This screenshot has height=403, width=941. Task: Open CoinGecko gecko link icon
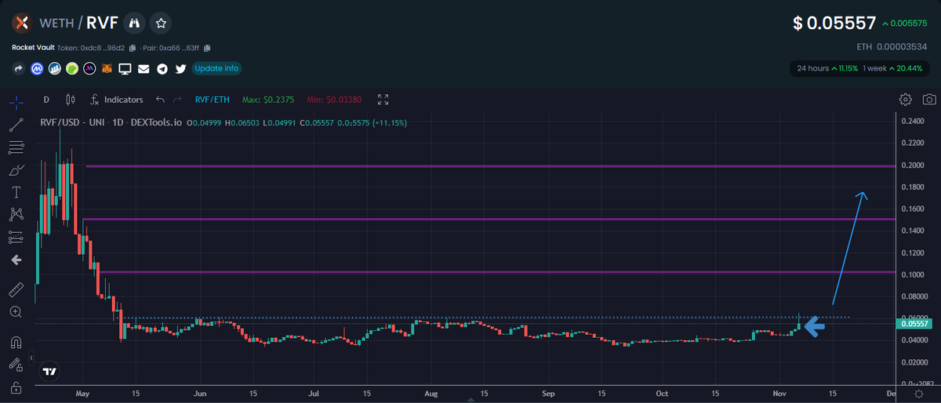[x=72, y=69]
